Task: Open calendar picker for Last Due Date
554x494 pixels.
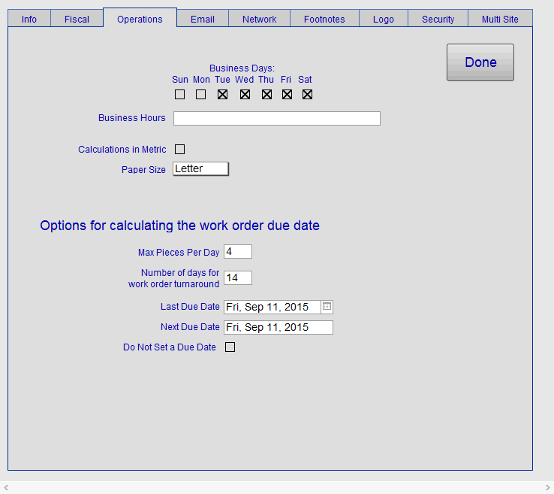Action: 327,307
